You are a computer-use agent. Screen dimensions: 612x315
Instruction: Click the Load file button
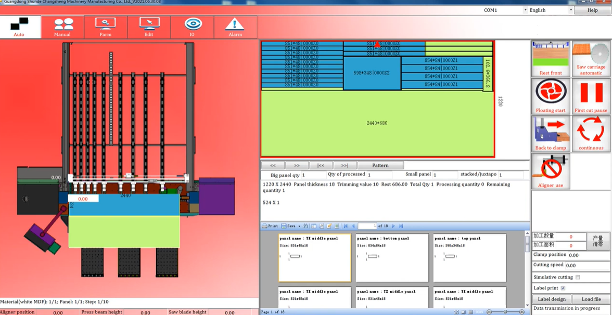click(x=591, y=299)
